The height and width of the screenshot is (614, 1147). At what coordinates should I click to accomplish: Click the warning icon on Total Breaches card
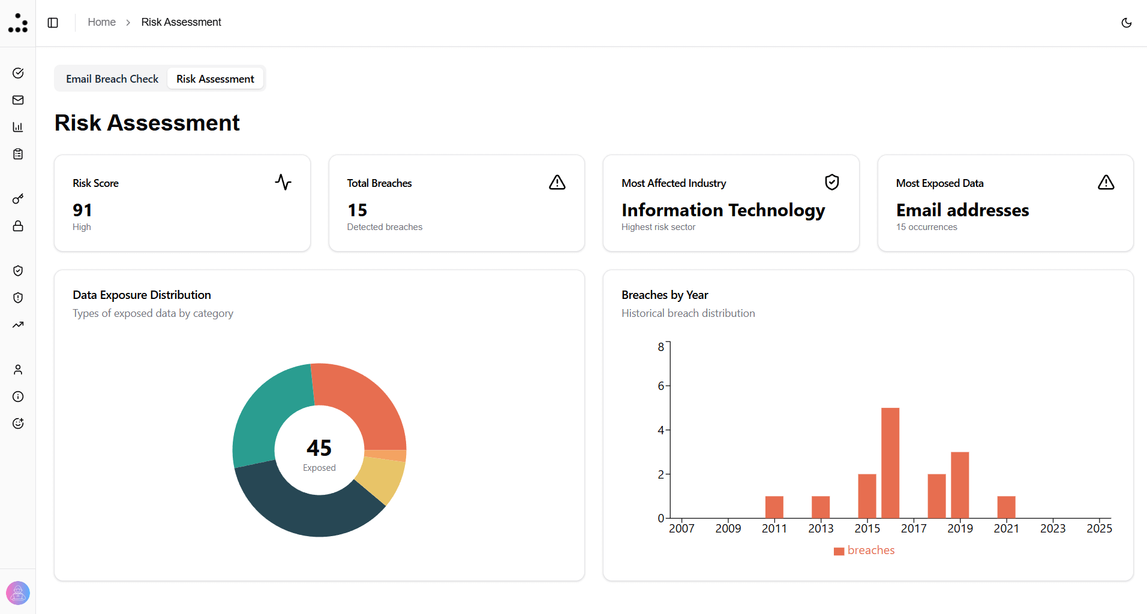click(557, 183)
